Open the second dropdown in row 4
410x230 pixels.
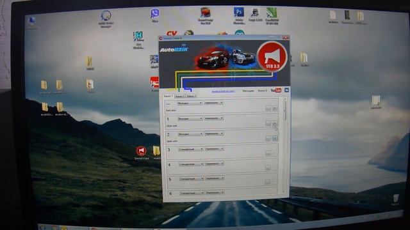[215, 164]
